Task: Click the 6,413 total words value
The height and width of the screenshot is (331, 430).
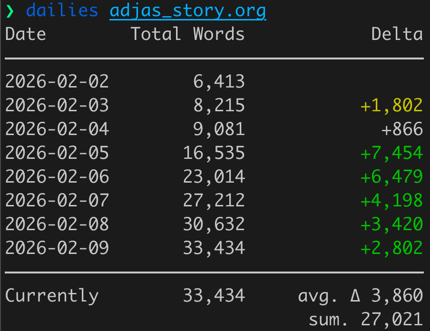Action: click(219, 82)
